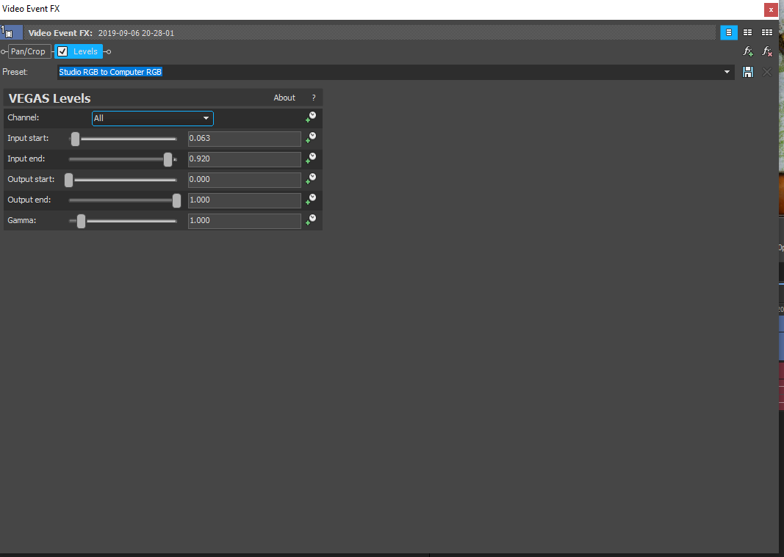The height and width of the screenshot is (557, 784).
Task: Click the Output start slider handle
Action: (x=69, y=180)
